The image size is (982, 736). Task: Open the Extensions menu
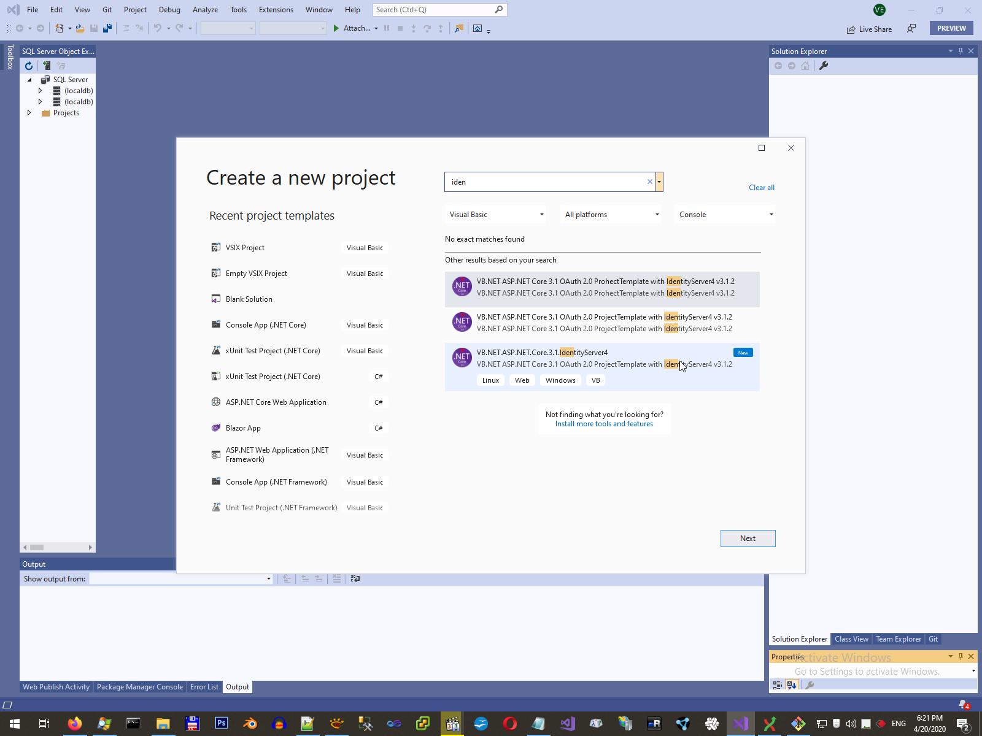[276, 10]
